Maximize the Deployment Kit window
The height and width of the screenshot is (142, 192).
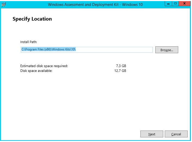point(175,4)
